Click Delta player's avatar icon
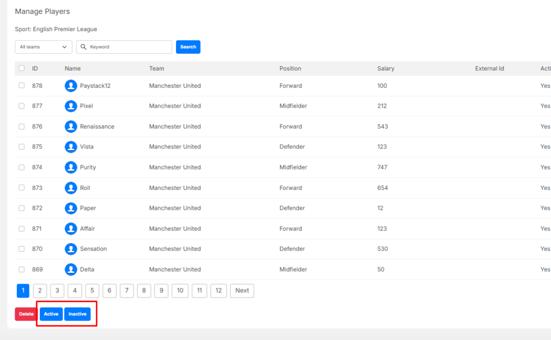Viewport: 551px width, 340px height. click(x=70, y=270)
